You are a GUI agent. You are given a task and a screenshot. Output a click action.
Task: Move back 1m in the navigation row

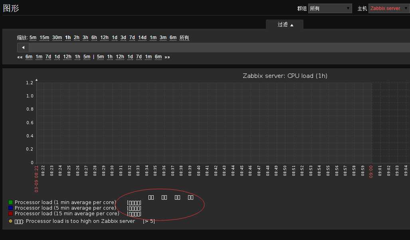pos(39,57)
